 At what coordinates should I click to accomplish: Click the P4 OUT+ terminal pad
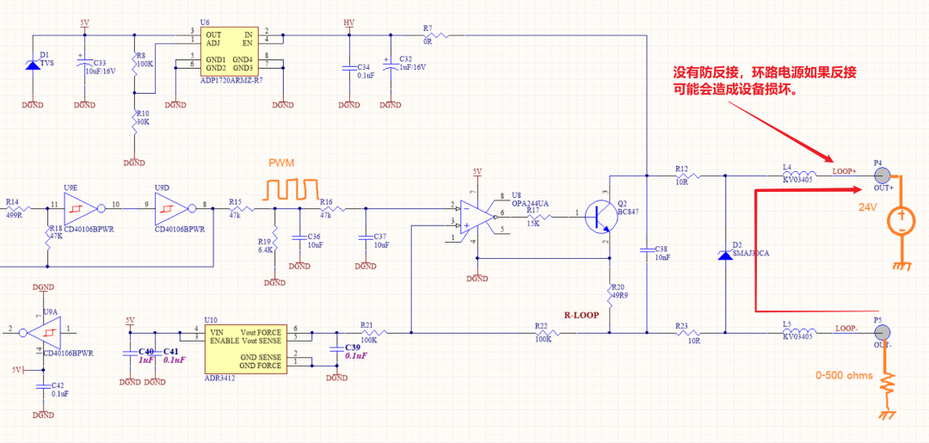tap(883, 175)
